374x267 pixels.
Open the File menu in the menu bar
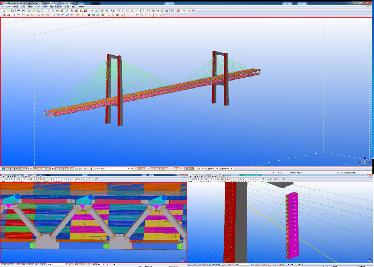(8, 6)
